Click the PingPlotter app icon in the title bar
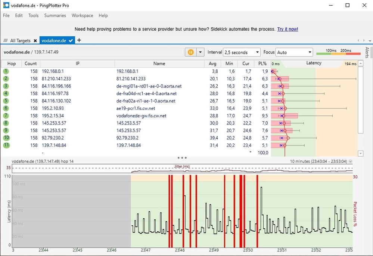Viewport: 373px width, 256px height. [x=5, y=6]
